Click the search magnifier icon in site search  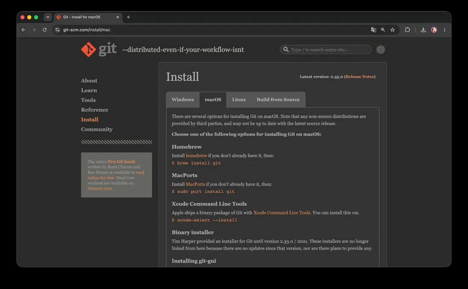click(x=286, y=49)
